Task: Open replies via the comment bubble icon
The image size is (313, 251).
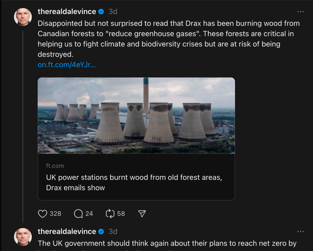Action: pos(78,214)
